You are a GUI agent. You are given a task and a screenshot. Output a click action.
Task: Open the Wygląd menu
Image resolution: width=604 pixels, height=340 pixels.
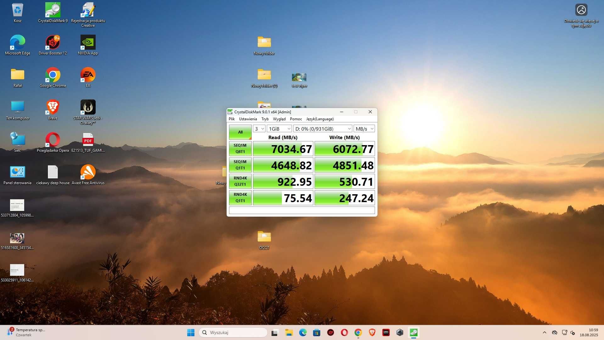tap(279, 119)
